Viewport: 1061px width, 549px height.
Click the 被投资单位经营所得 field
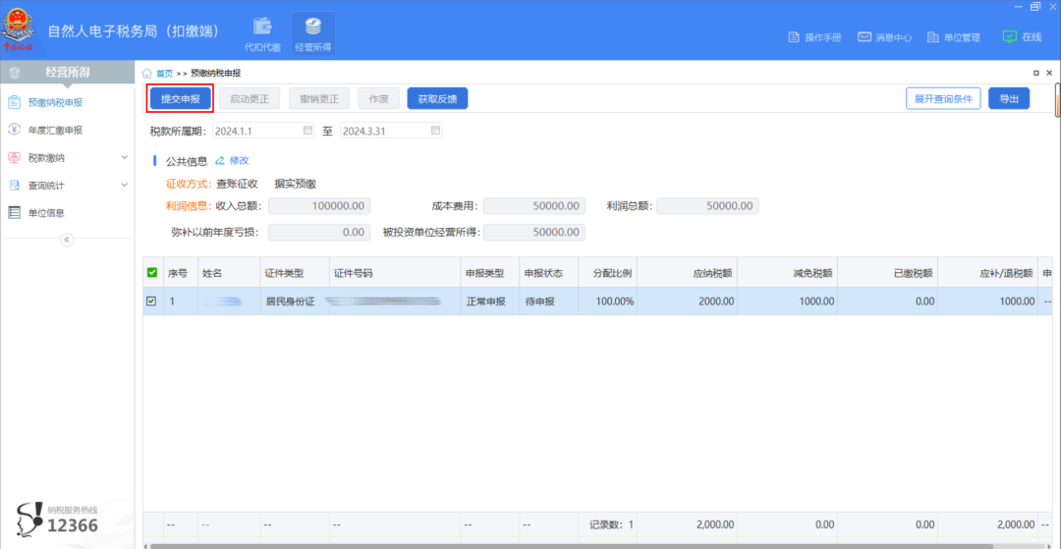pos(534,233)
